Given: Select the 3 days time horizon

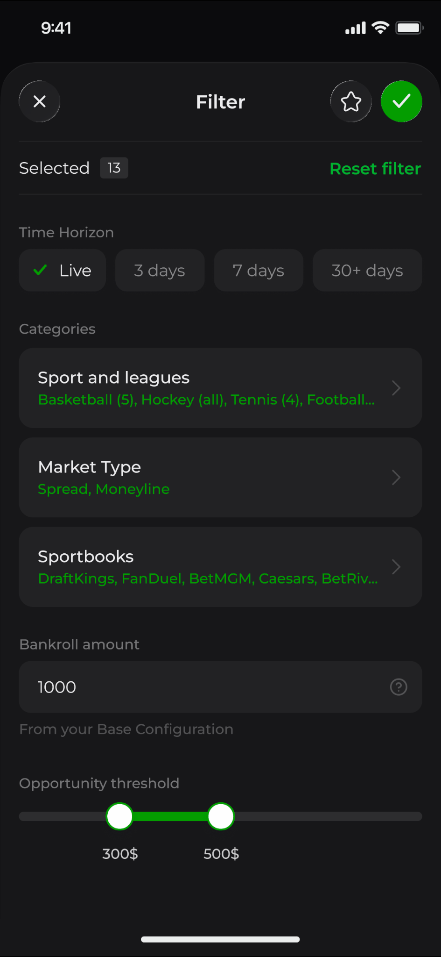Looking at the screenshot, I should click(160, 270).
